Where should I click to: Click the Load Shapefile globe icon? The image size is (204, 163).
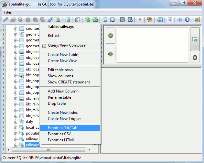coord(88,20)
